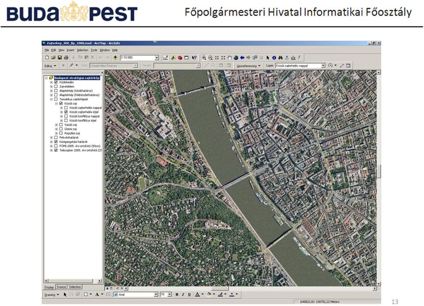Switch to the Selection tab in table of contents
The height and width of the screenshot is (306, 424).
[75, 287]
